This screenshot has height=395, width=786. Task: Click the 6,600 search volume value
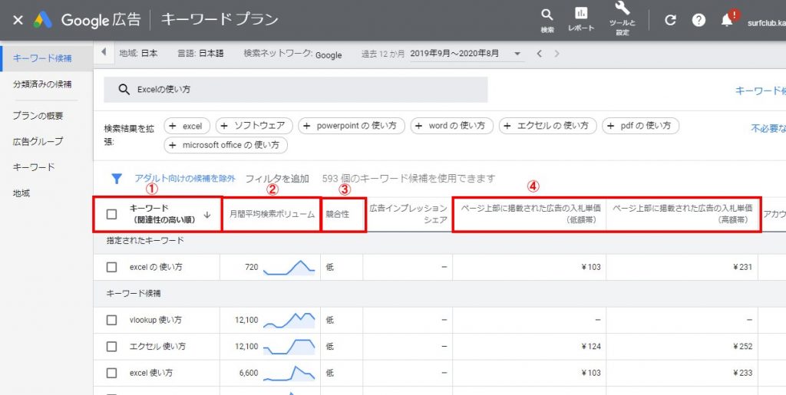pos(249,373)
